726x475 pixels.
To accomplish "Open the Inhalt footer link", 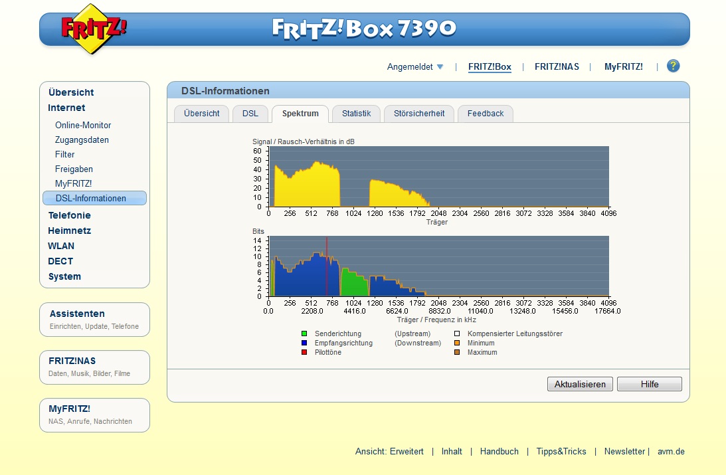I will (x=452, y=451).
